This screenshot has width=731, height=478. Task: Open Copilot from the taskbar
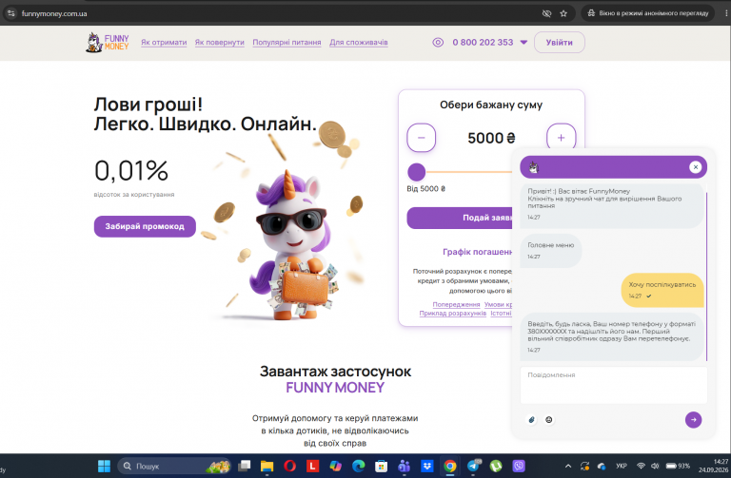(x=335, y=466)
